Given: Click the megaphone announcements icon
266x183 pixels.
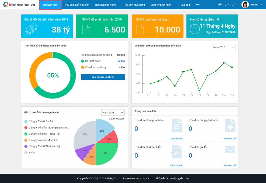Looking at the screenshot, I should pyautogui.click(x=220, y=5).
